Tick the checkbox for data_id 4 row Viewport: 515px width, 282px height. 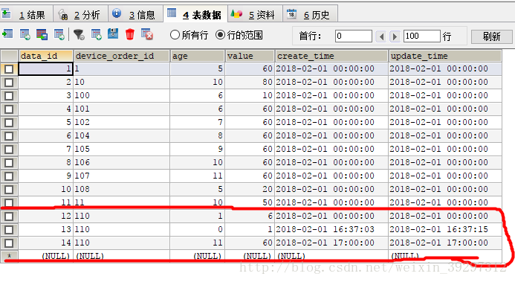click(x=9, y=109)
